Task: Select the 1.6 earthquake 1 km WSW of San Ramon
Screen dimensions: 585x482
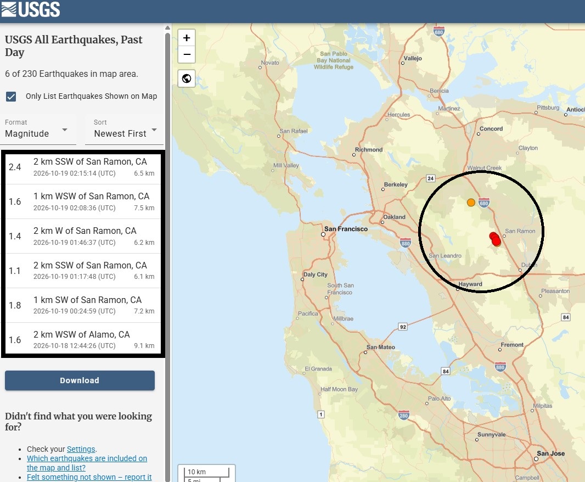Action: (83, 201)
